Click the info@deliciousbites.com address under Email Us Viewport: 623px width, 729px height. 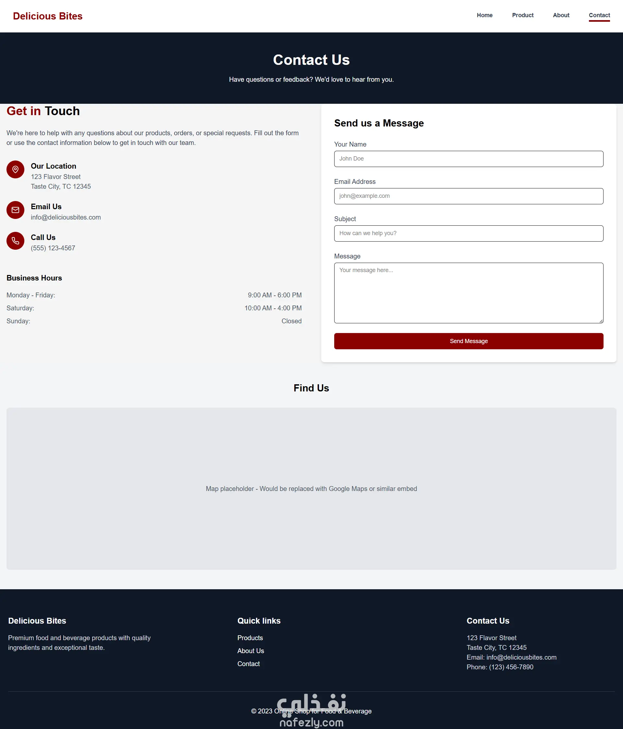point(66,217)
